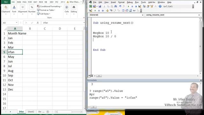Click the Step Into debug icon
The width and height of the screenshot is (204, 115).
click(x=111, y=11)
